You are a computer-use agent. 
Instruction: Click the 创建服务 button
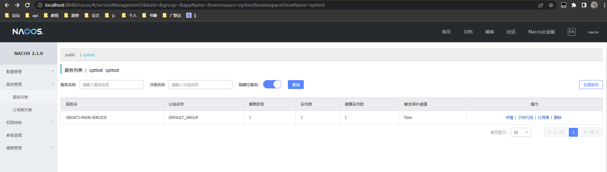pos(591,85)
